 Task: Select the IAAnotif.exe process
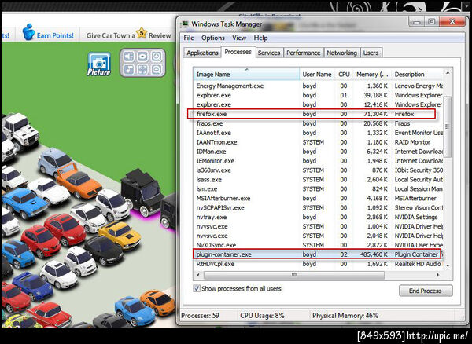[x=318, y=133]
